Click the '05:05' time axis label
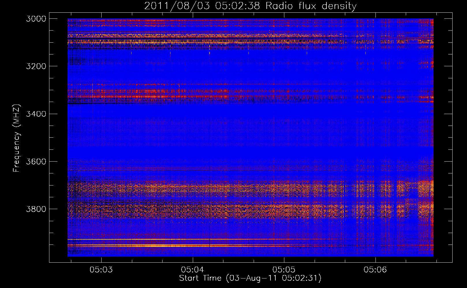Image resolution: width=467 pixels, height=288 pixels. click(284, 270)
